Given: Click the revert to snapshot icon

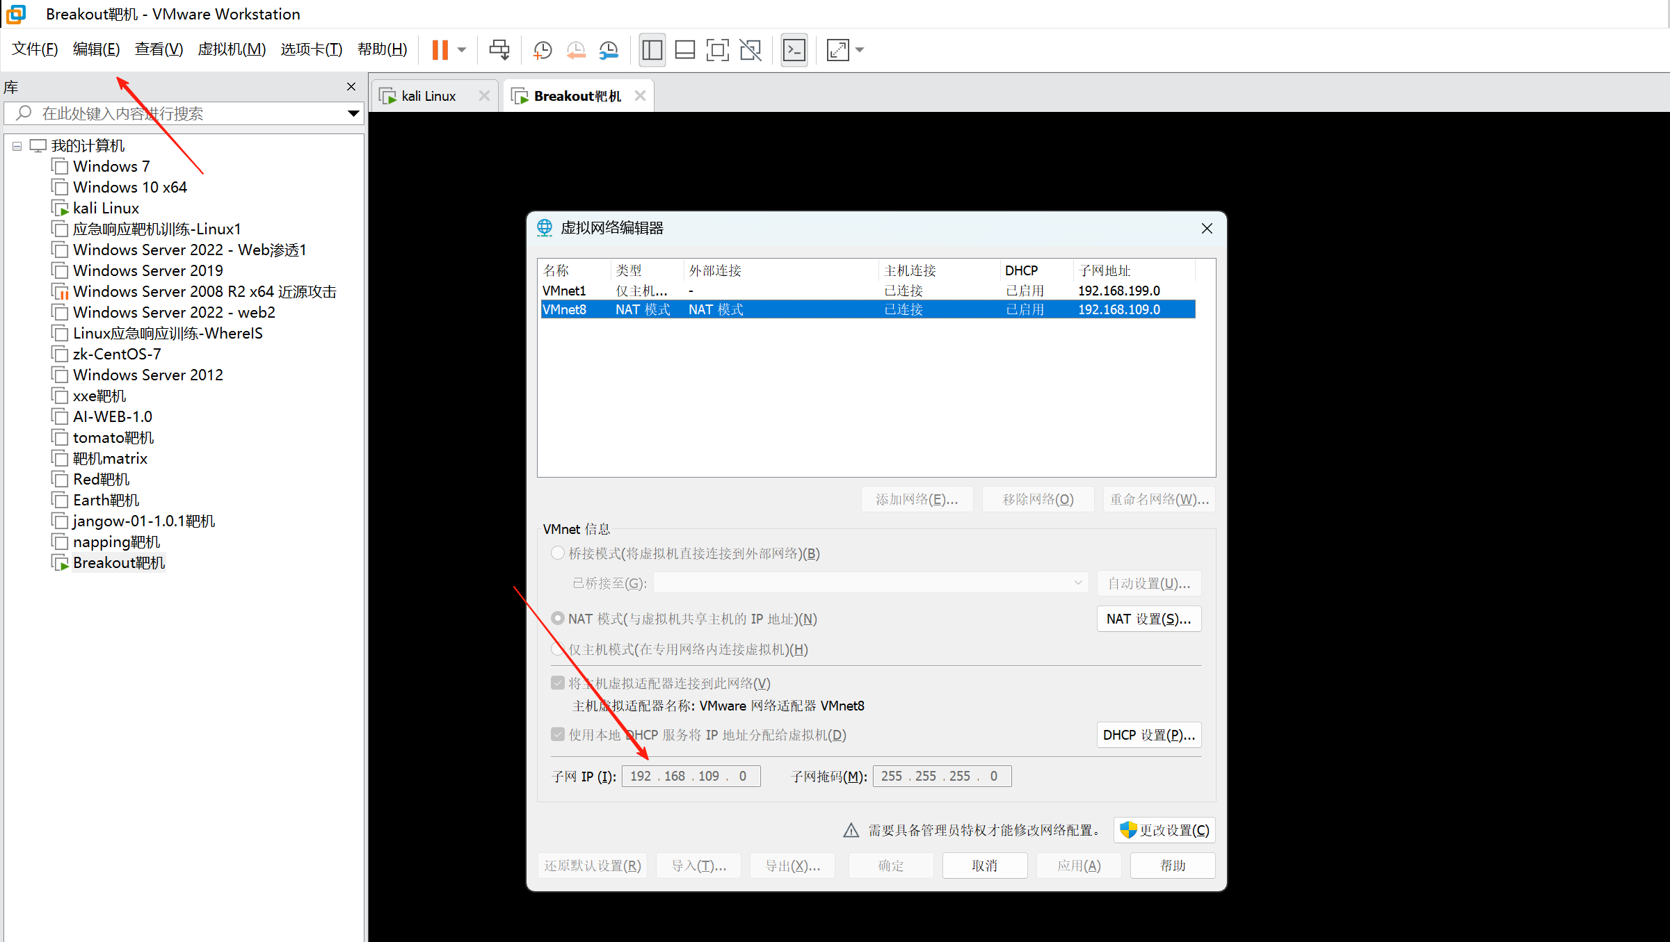Looking at the screenshot, I should point(576,49).
